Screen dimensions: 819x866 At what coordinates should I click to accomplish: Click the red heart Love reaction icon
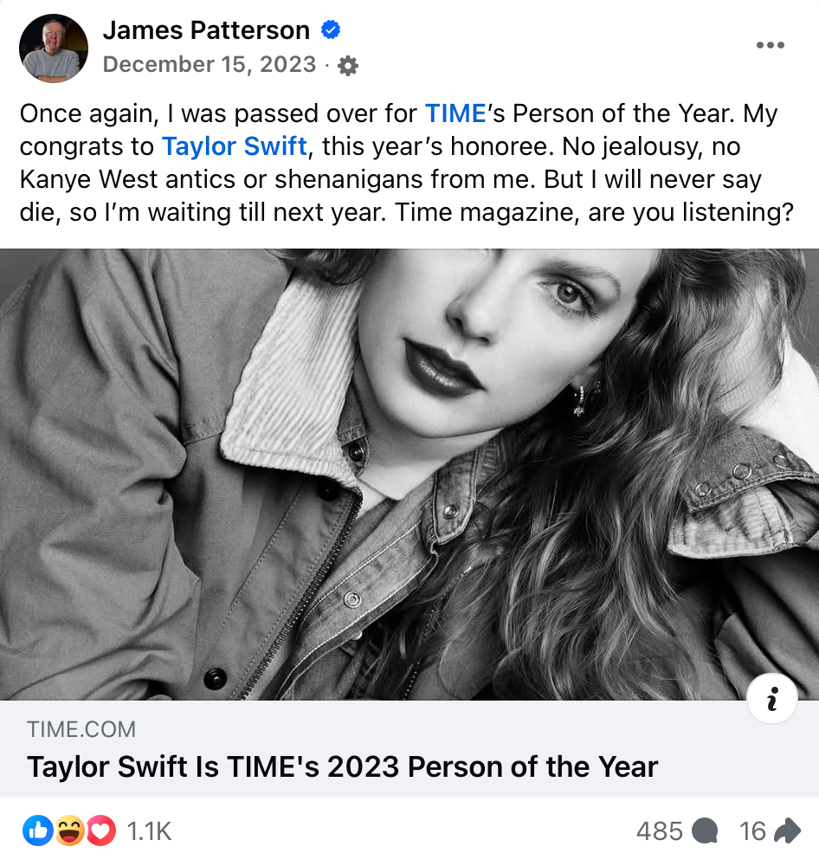101,832
